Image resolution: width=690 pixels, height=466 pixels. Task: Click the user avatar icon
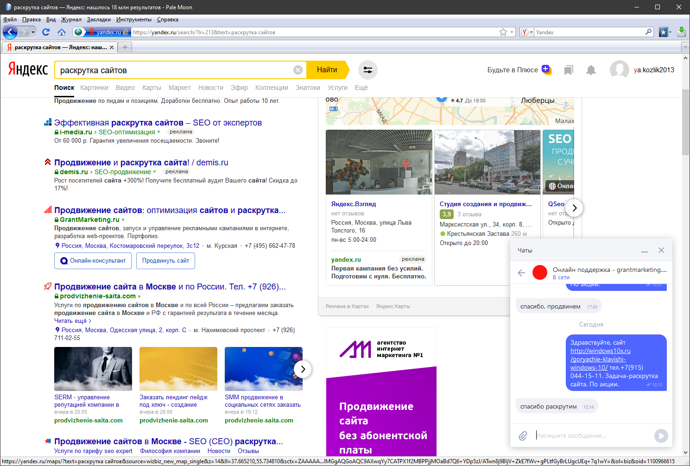point(619,70)
